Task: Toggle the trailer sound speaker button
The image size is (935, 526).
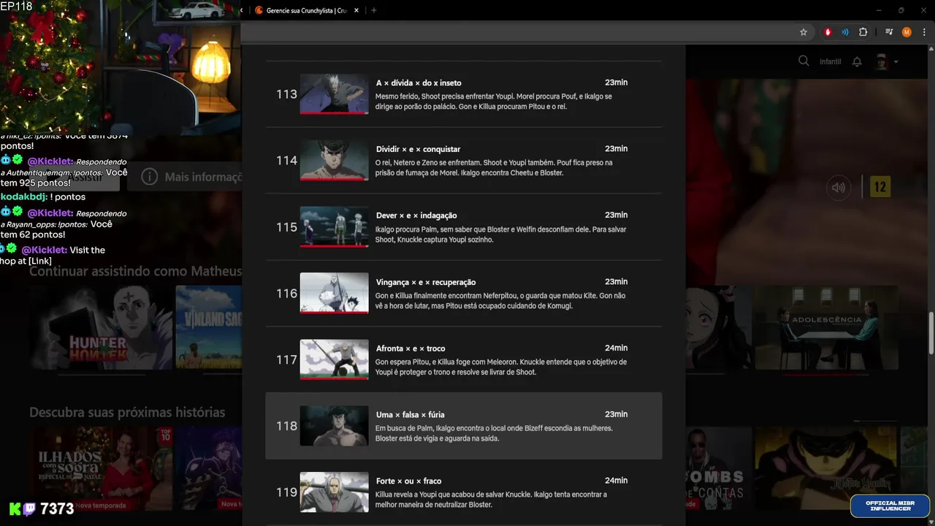Action: click(839, 188)
